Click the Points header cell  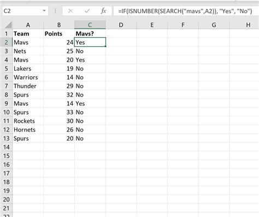59,34
